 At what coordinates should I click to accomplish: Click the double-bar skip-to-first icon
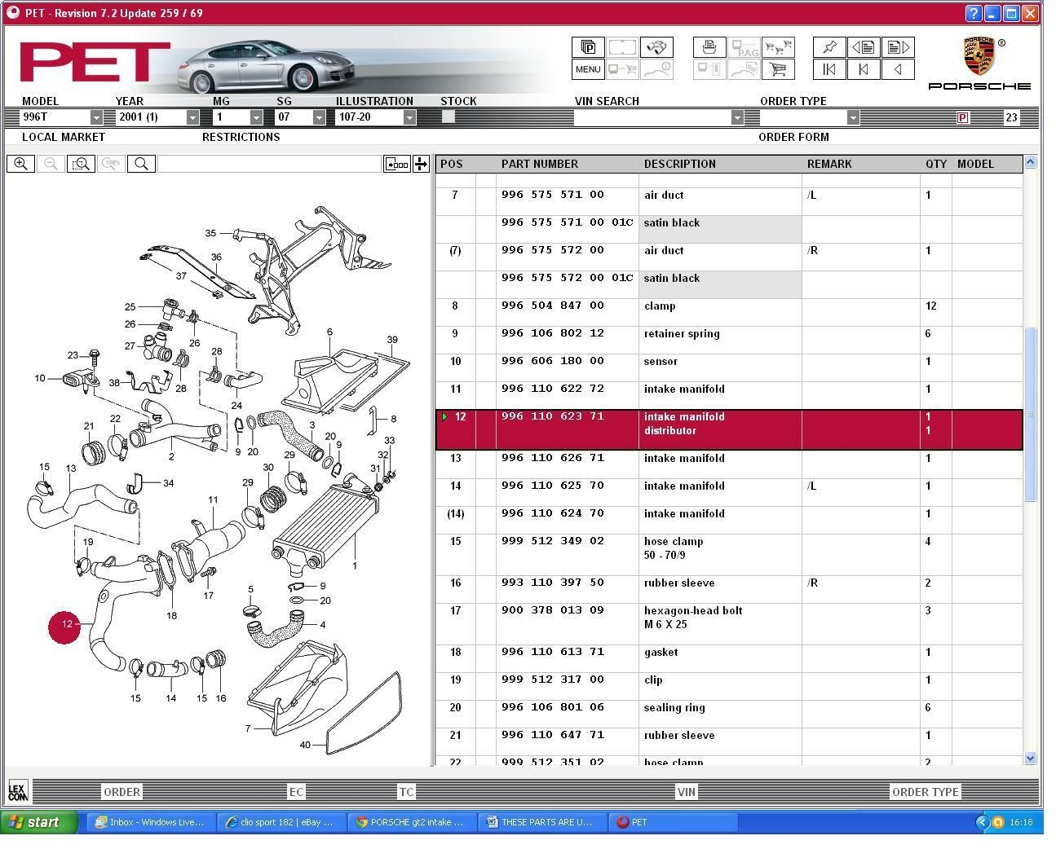[x=829, y=69]
